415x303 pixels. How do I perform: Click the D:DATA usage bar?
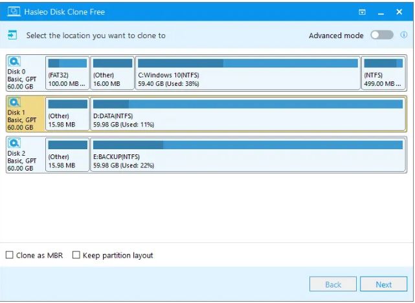pyautogui.click(x=248, y=104)
